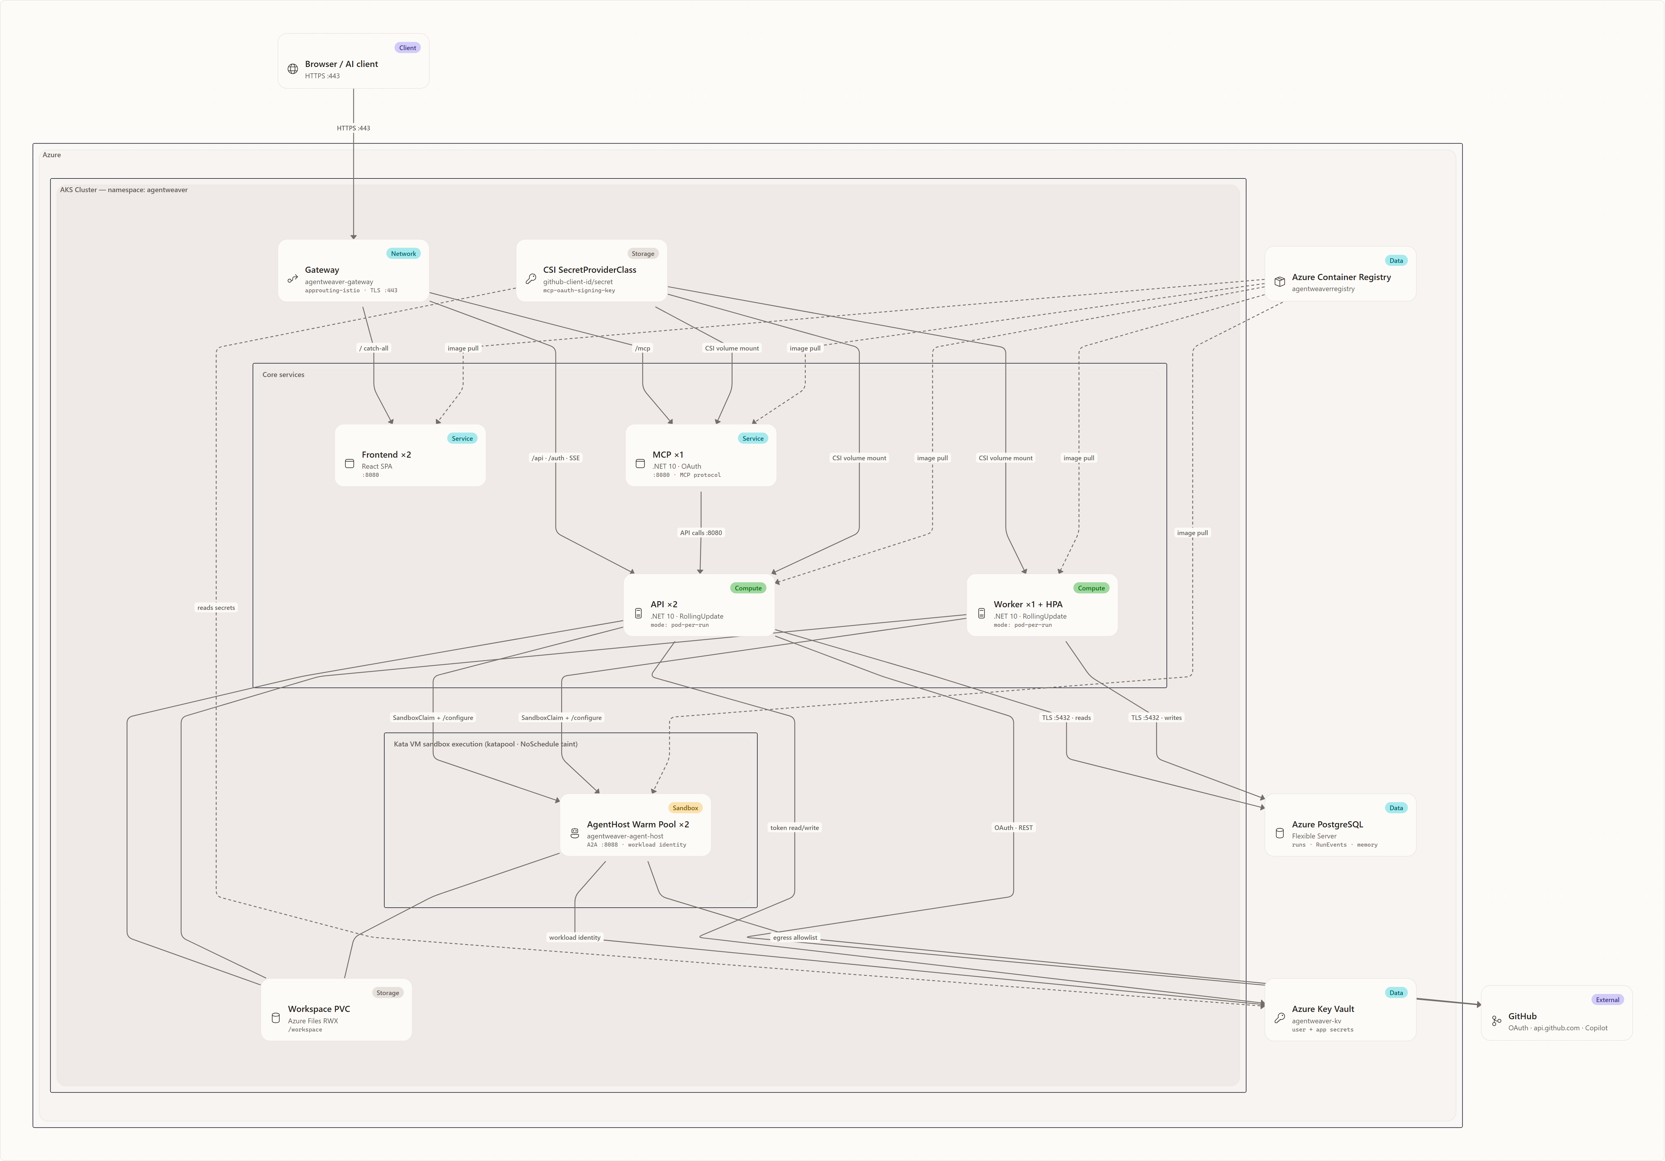Screen dimensions: 1665x1161
Task: Click the Compute badge on Worker ×1 + HPA
Action: [1091, 588]
